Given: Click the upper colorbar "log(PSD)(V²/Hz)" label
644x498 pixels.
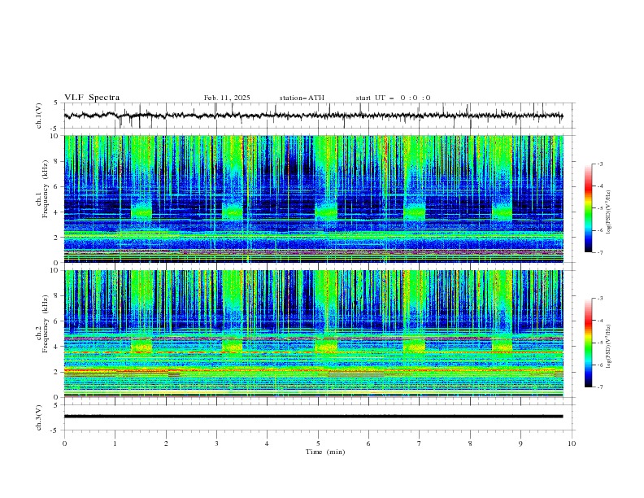Looking at the screenshot, I should pos(608,212).
